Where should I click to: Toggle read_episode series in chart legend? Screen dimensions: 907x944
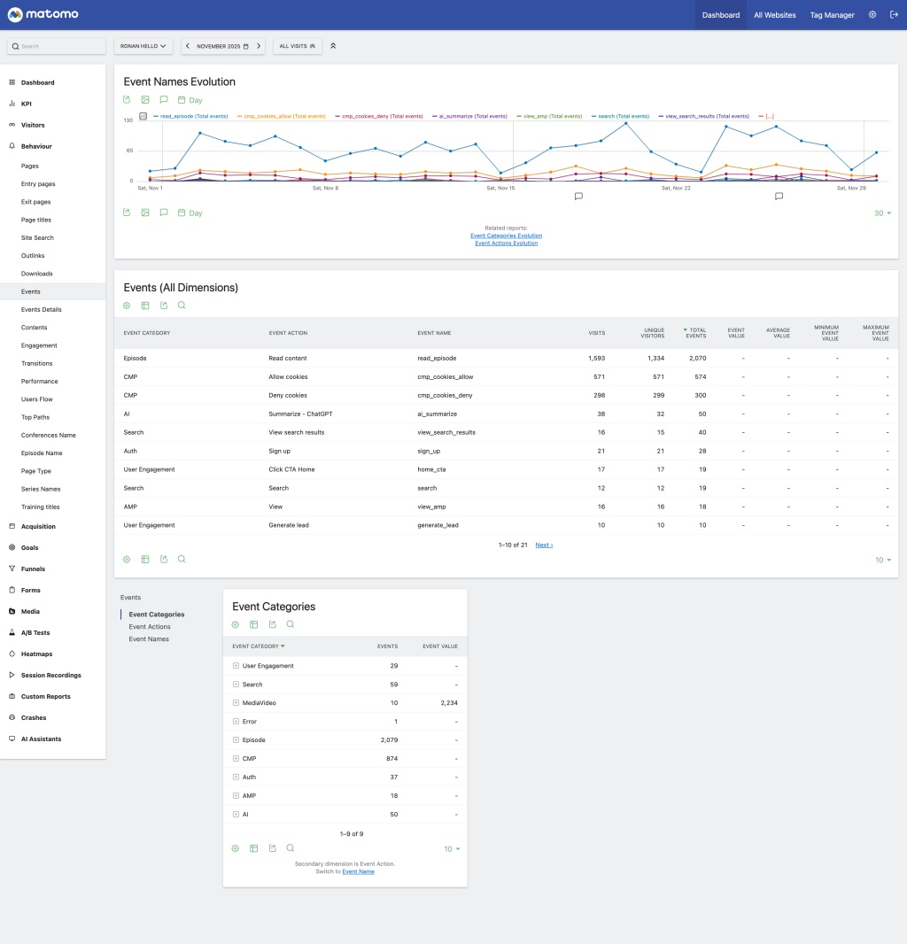click(x=193, y=116)
